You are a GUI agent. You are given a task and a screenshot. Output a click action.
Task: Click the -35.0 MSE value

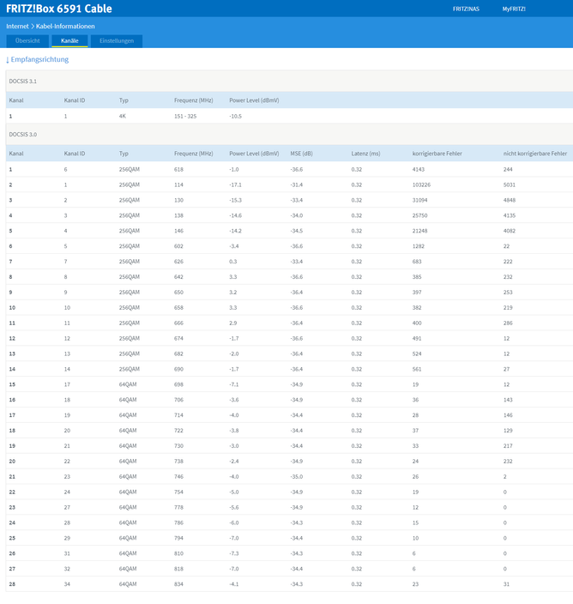(297, 477)
